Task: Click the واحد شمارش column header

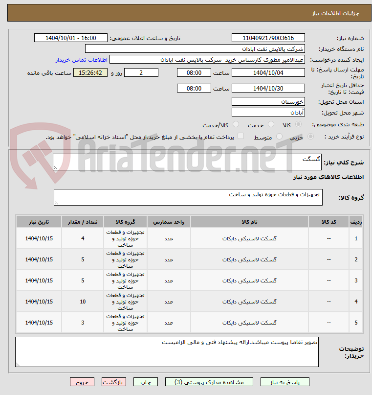Action: [x=169, y=222]
